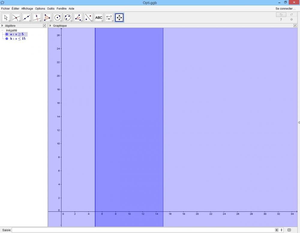
Task: Select the Angle tool
Action: (x=78, y=18)
